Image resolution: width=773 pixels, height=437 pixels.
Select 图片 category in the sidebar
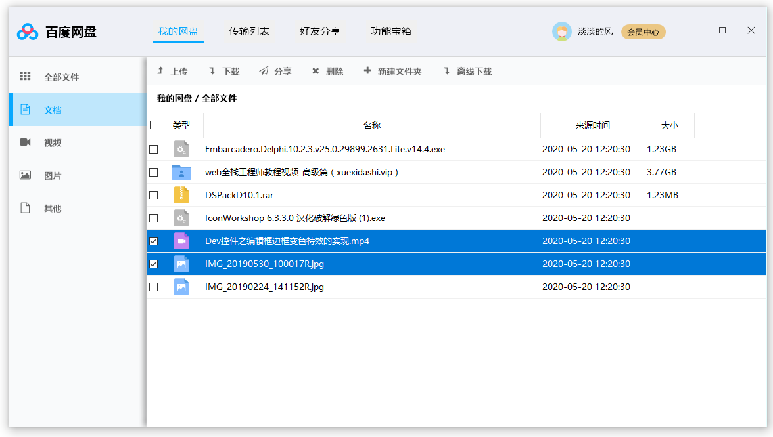(78, 175)
